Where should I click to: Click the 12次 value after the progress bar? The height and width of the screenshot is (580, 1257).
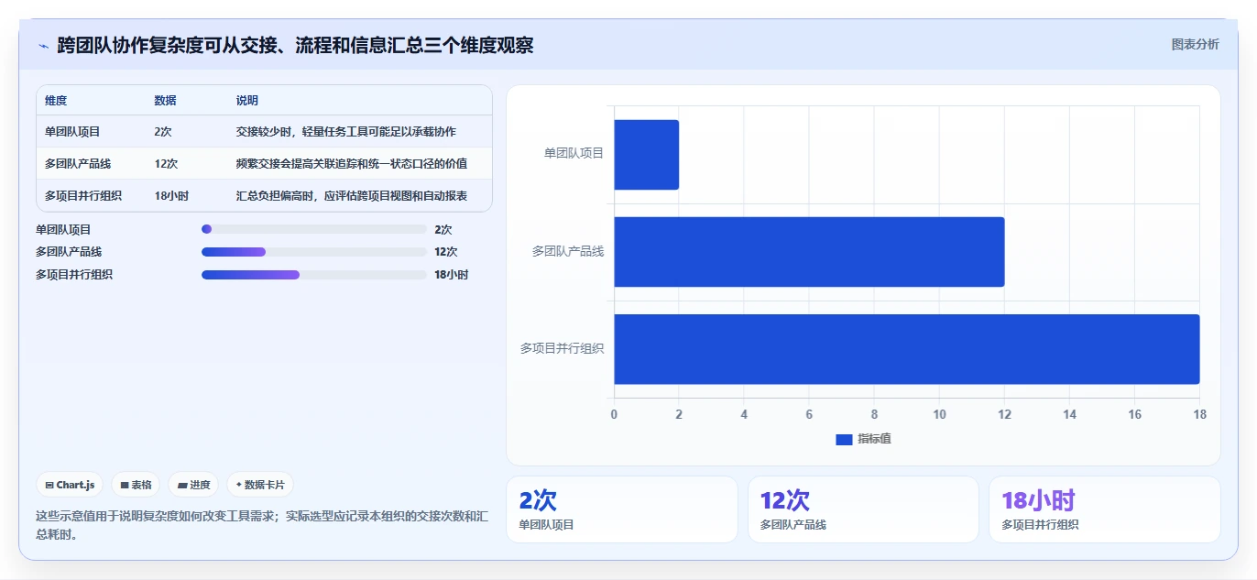(445, 252)
